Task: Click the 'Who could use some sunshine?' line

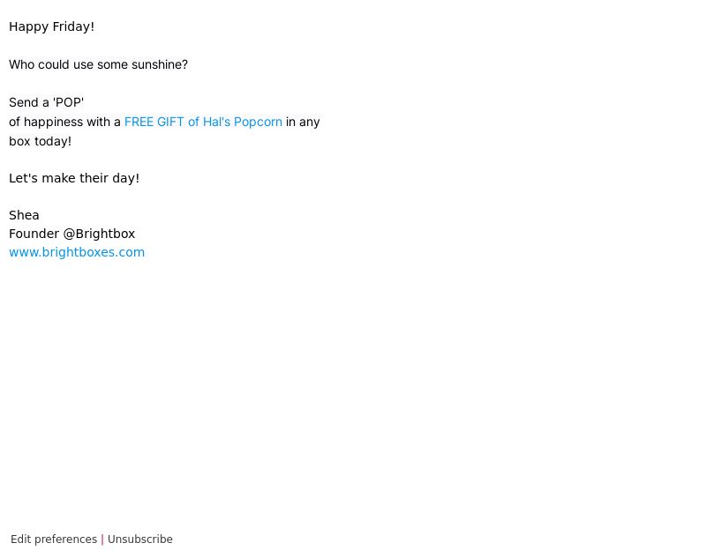Action: pyautogui.click(x=98, y=64)
